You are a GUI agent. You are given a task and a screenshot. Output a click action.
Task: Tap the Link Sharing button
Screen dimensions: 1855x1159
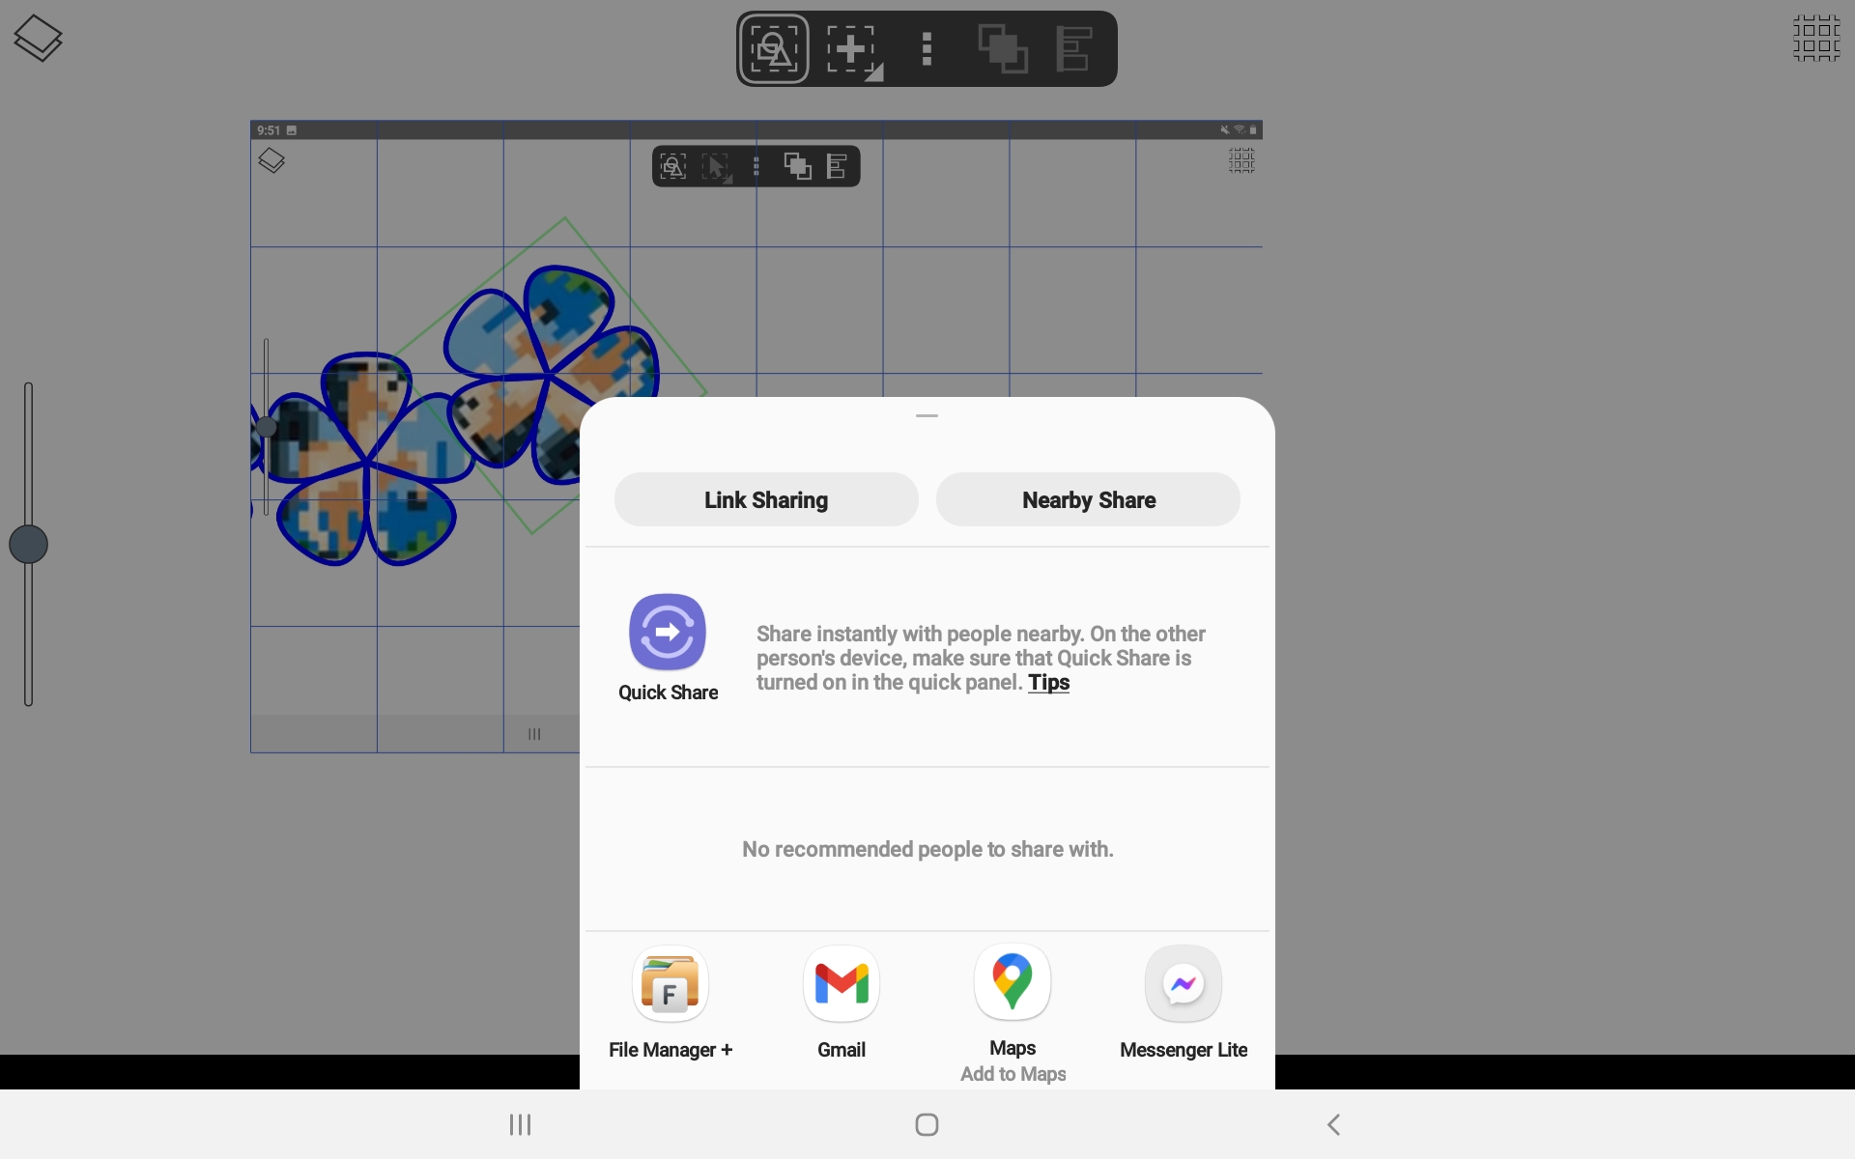[x=766, y=499]
